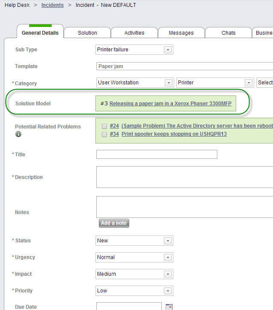Check the box for problem #34
Screen dimensions: 273x310
tap(104, 134)
